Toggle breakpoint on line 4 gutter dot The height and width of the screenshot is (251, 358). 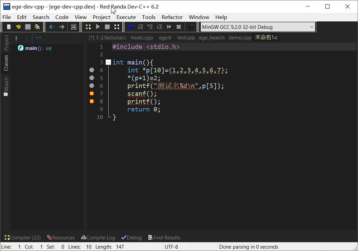92,70
